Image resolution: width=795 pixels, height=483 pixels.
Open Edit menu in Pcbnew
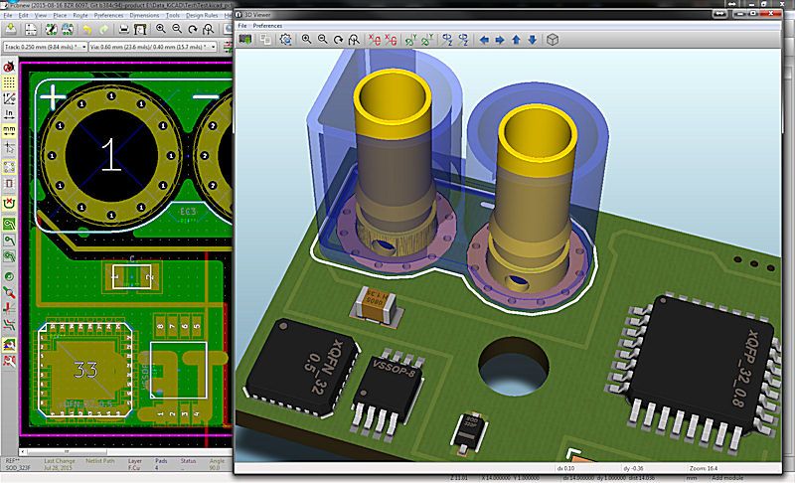(23, 16)
